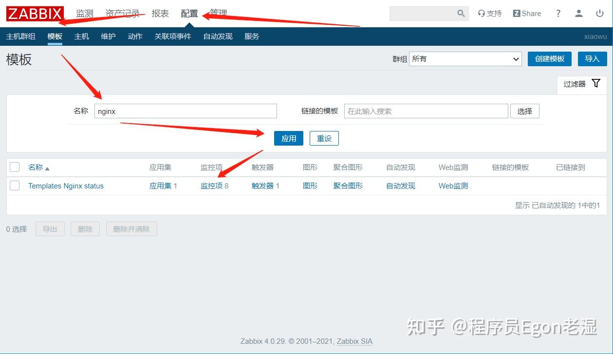This screenshot has width=613, height=354.
Task: Go to 主机群组 submenu
Action: pyautogui.click(x=21, y=37)
